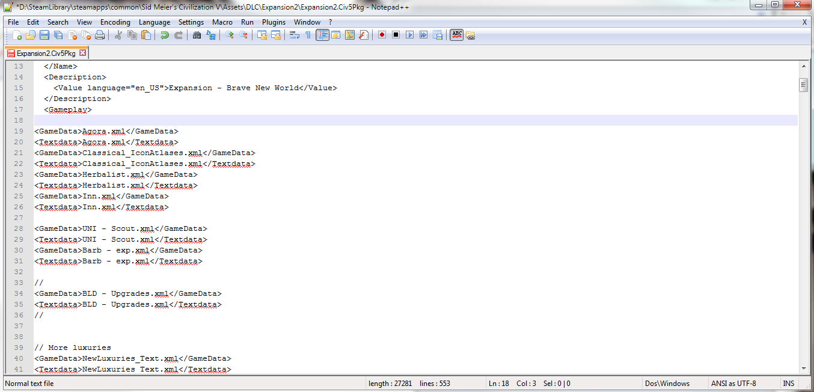Click the 'length : 27281' status entry
The width and height of the screenshot is (814, 392).
(x=390, y=383)
